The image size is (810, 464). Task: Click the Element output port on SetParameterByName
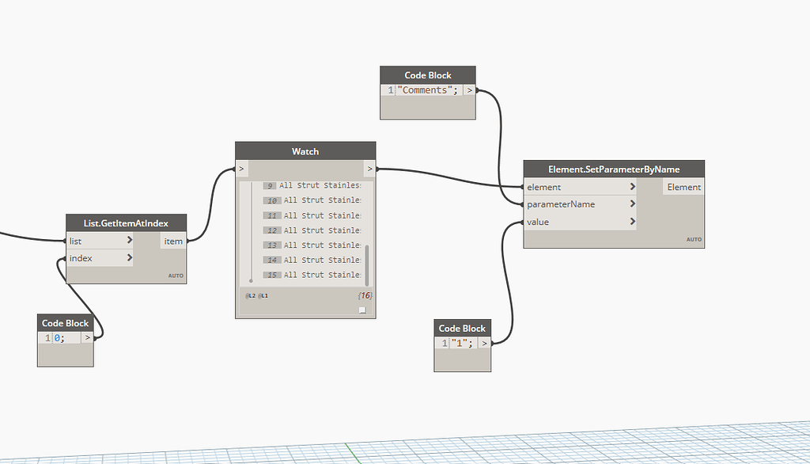pyautogui.click(x=683, y=187)
